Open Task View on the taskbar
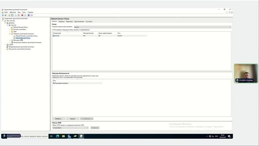The image size is (259, 146). [x=51, y=136]
